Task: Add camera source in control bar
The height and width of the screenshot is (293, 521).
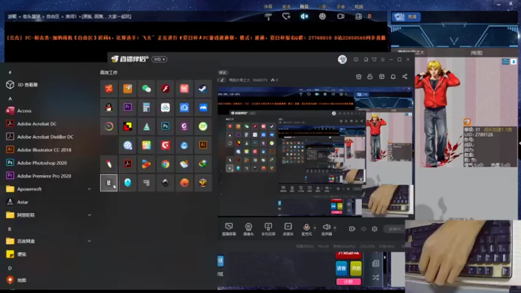Action: click(248, 230)
